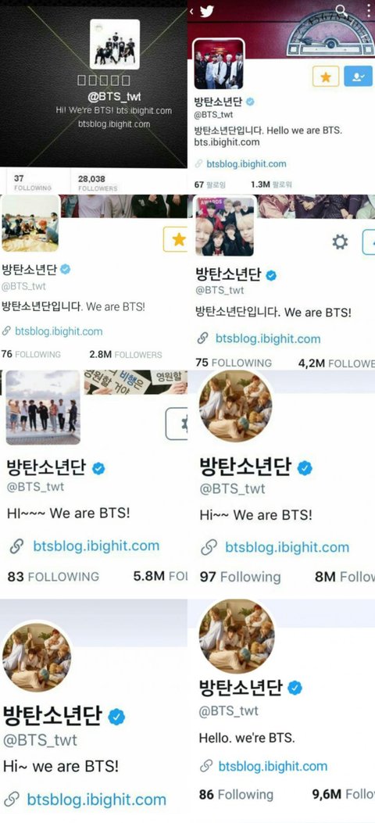Open the black-and-white group avatar on the dark profile
Screen dimensions: 375x823
click(x=115, y=45)
